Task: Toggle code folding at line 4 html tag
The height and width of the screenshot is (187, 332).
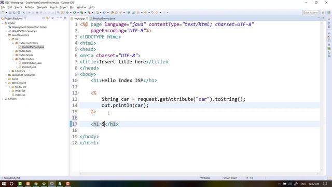Action: click(x=78, y=43)
